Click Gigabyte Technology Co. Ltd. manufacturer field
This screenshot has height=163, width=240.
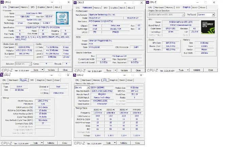coord(115,15)
